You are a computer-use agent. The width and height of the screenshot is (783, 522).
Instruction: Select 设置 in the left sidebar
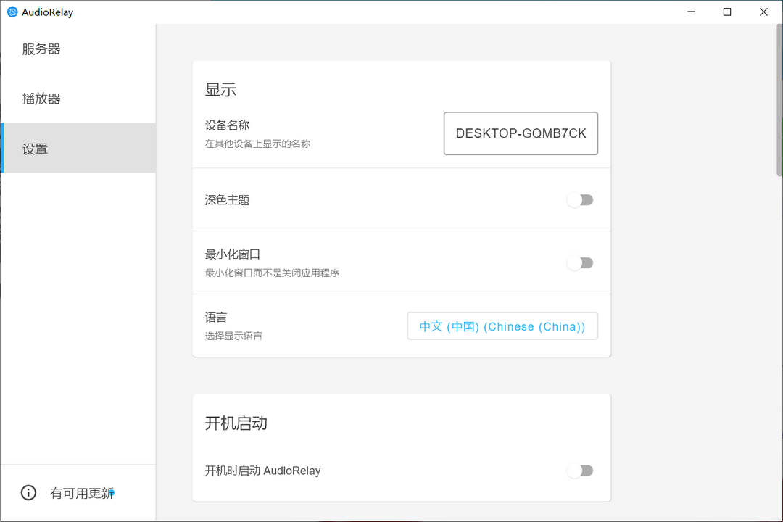(35, 148)
